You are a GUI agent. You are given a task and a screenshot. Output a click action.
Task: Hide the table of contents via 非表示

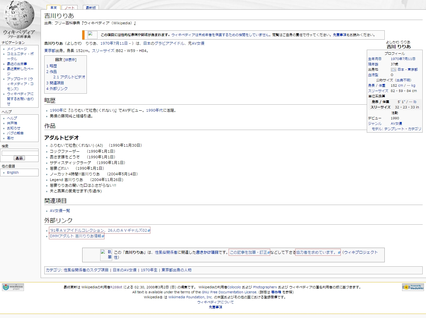70,60
